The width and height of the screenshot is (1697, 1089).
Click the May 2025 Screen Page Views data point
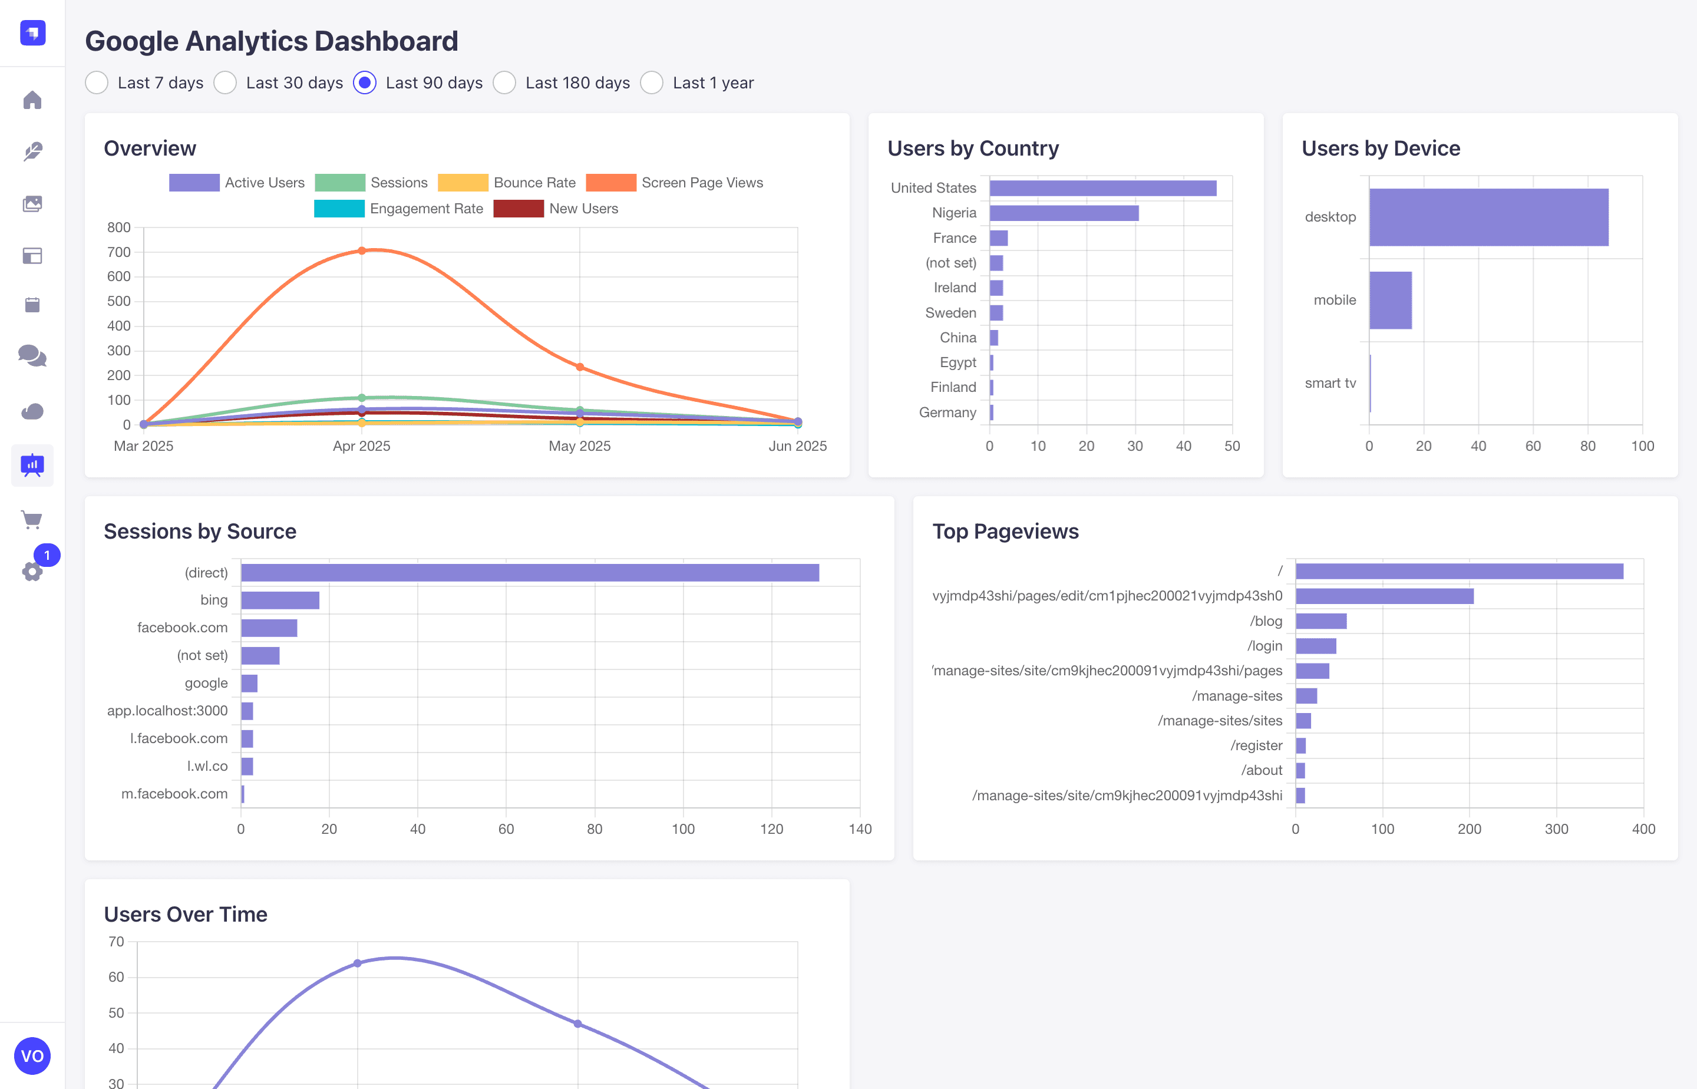(x=580, y=367)
